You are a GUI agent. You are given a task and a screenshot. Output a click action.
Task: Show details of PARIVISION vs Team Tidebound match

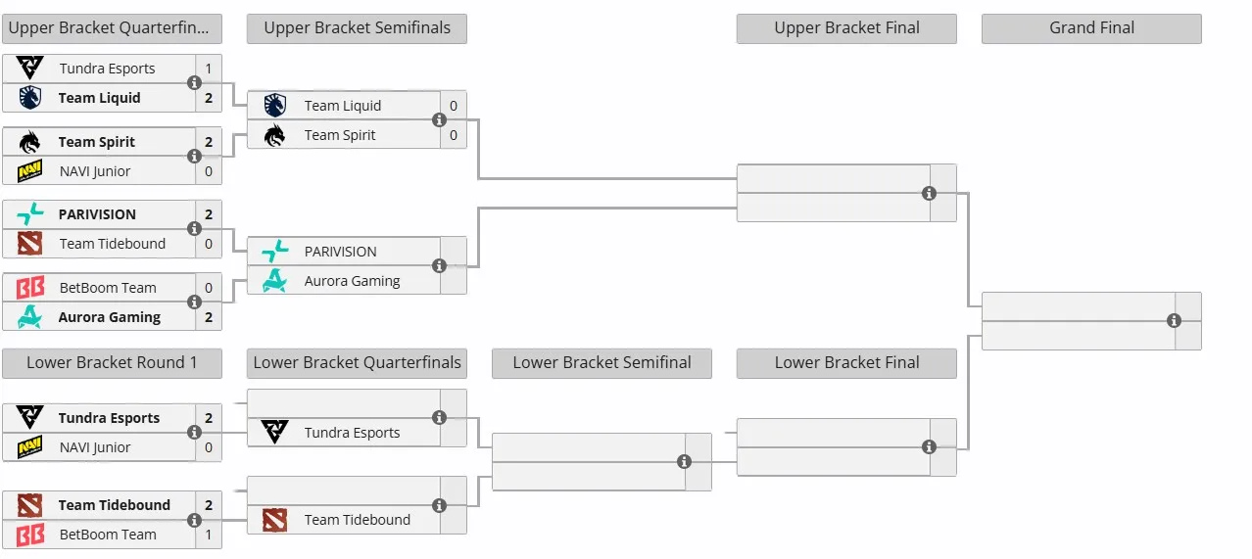point(194,229)
